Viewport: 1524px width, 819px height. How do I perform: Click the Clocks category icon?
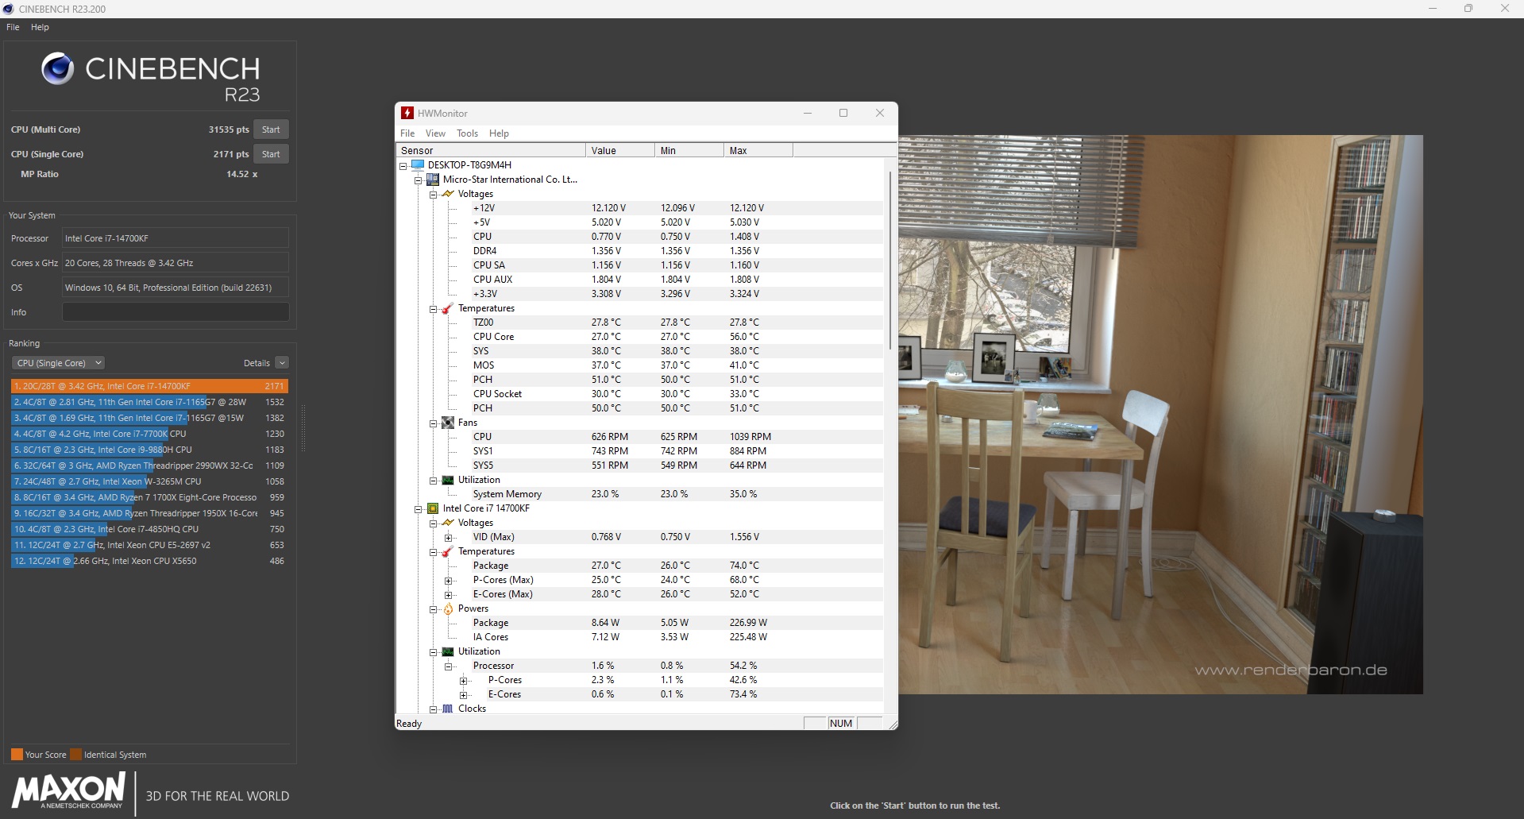448,709
